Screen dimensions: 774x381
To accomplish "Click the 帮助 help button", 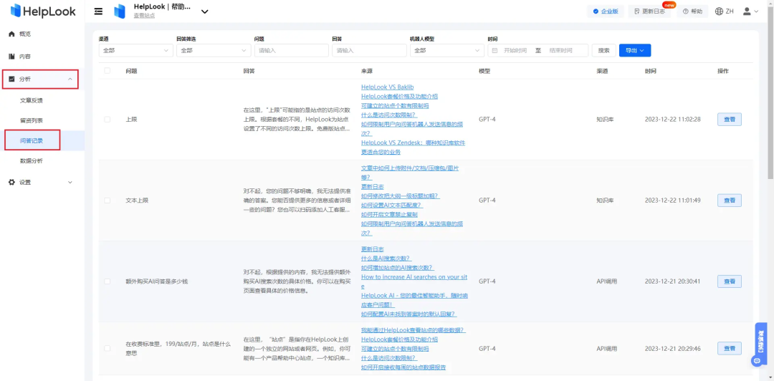I will (692, 11).
